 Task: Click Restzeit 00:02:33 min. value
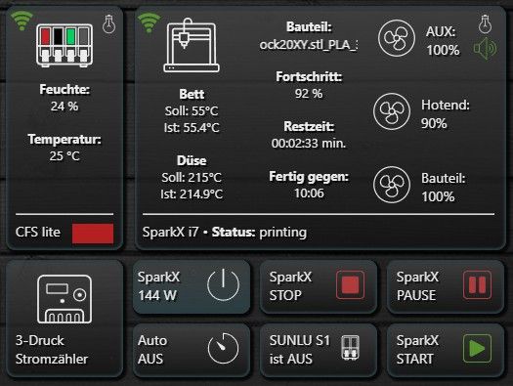309,144
